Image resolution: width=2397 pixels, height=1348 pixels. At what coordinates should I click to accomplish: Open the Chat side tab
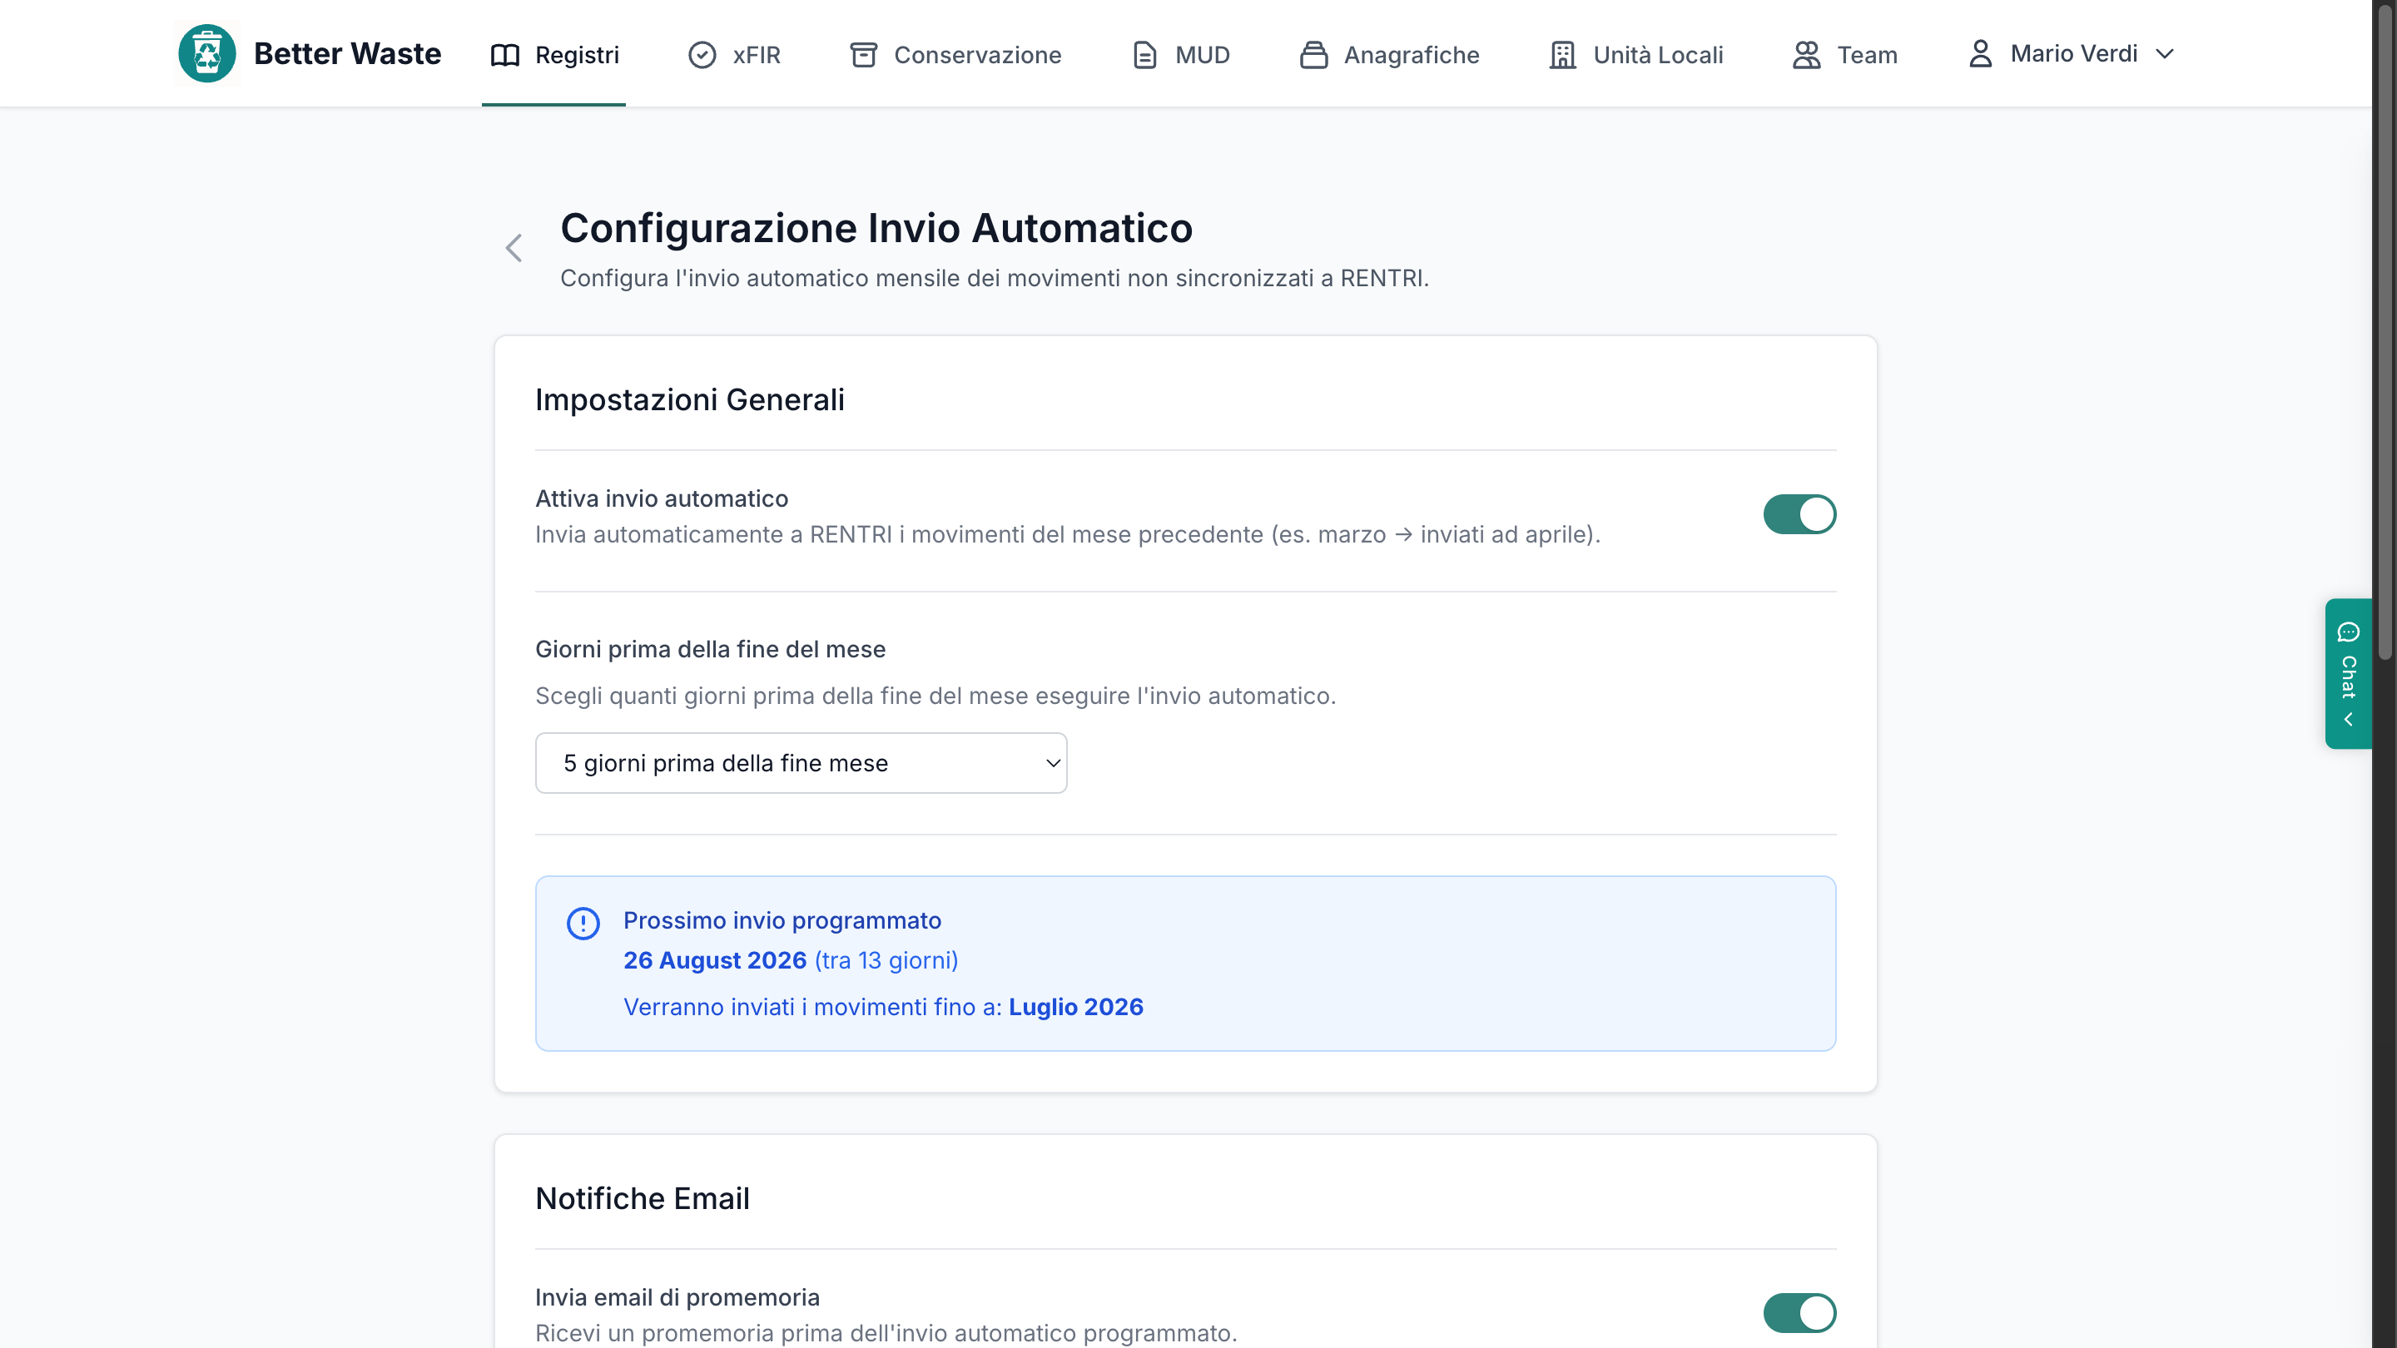point(2348,673)
